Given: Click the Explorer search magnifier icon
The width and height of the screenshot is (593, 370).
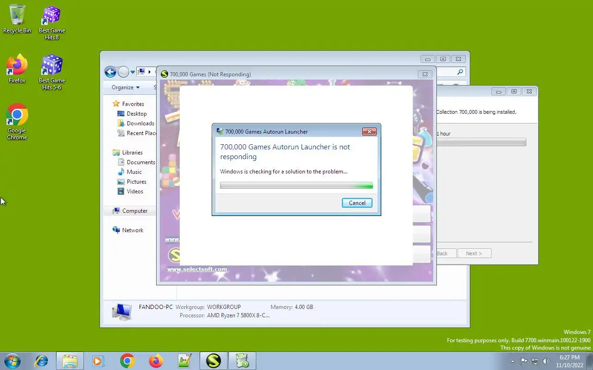Looking at the screenshot, I should [x=460, y=72].
